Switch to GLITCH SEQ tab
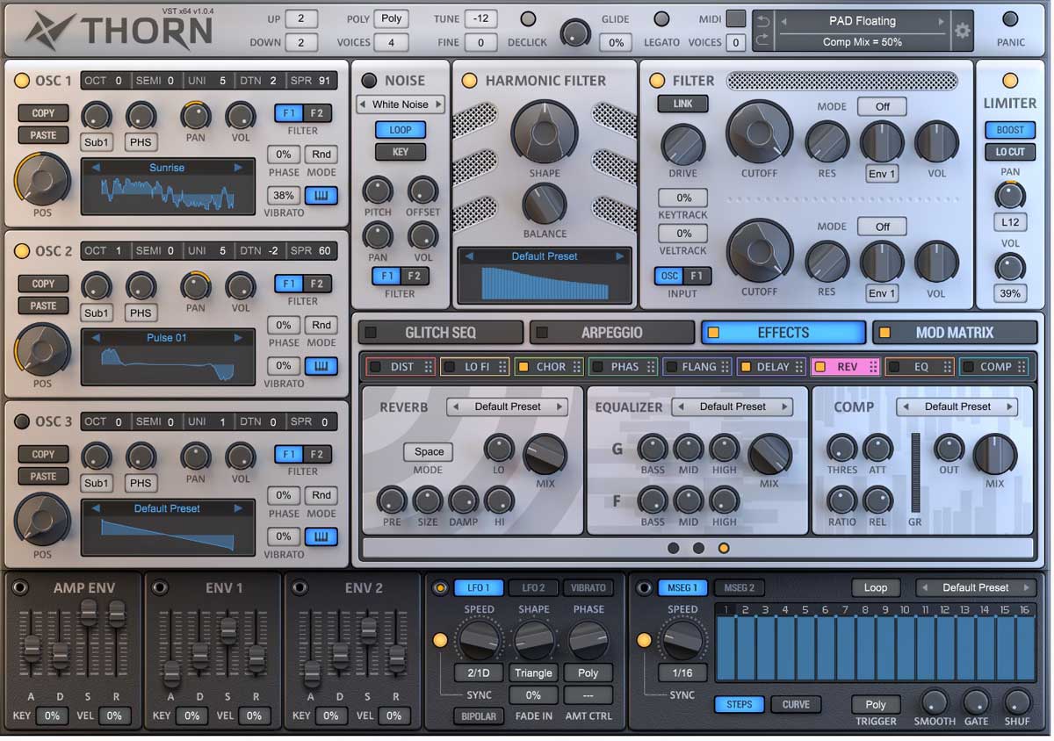The image size is (1054, 741). [441, 333]
